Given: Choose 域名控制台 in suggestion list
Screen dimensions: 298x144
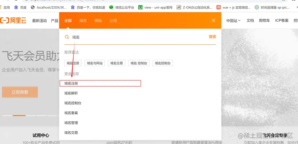Looking at the screenshot, I should [73, 103].
